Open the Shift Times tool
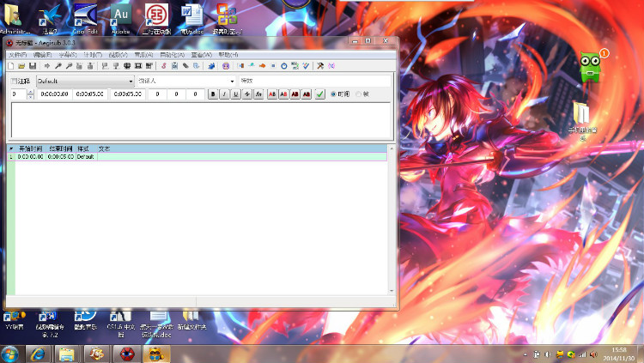 240,66
